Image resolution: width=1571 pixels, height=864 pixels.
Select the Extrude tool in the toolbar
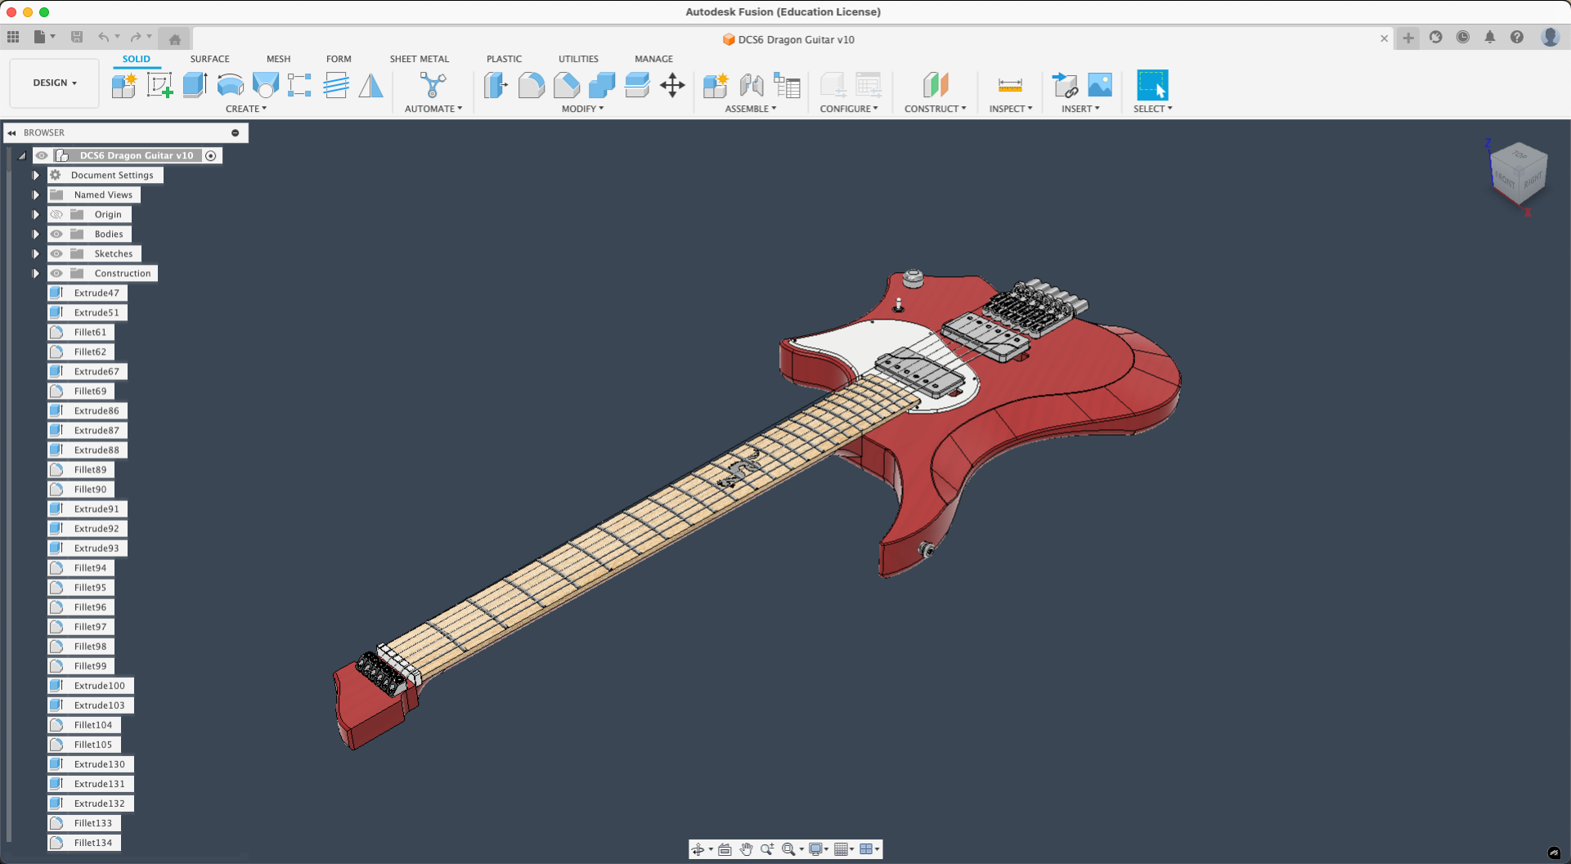click(x=195, y=85)
